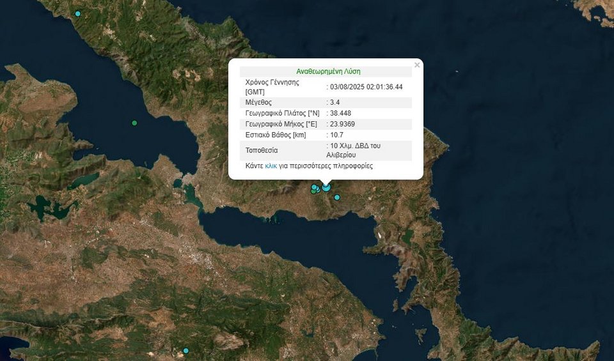This screenshot has width=614, height=361.
Task: Click the Αναθεωρημένη Λύση popup header
Action: [328, 72]
